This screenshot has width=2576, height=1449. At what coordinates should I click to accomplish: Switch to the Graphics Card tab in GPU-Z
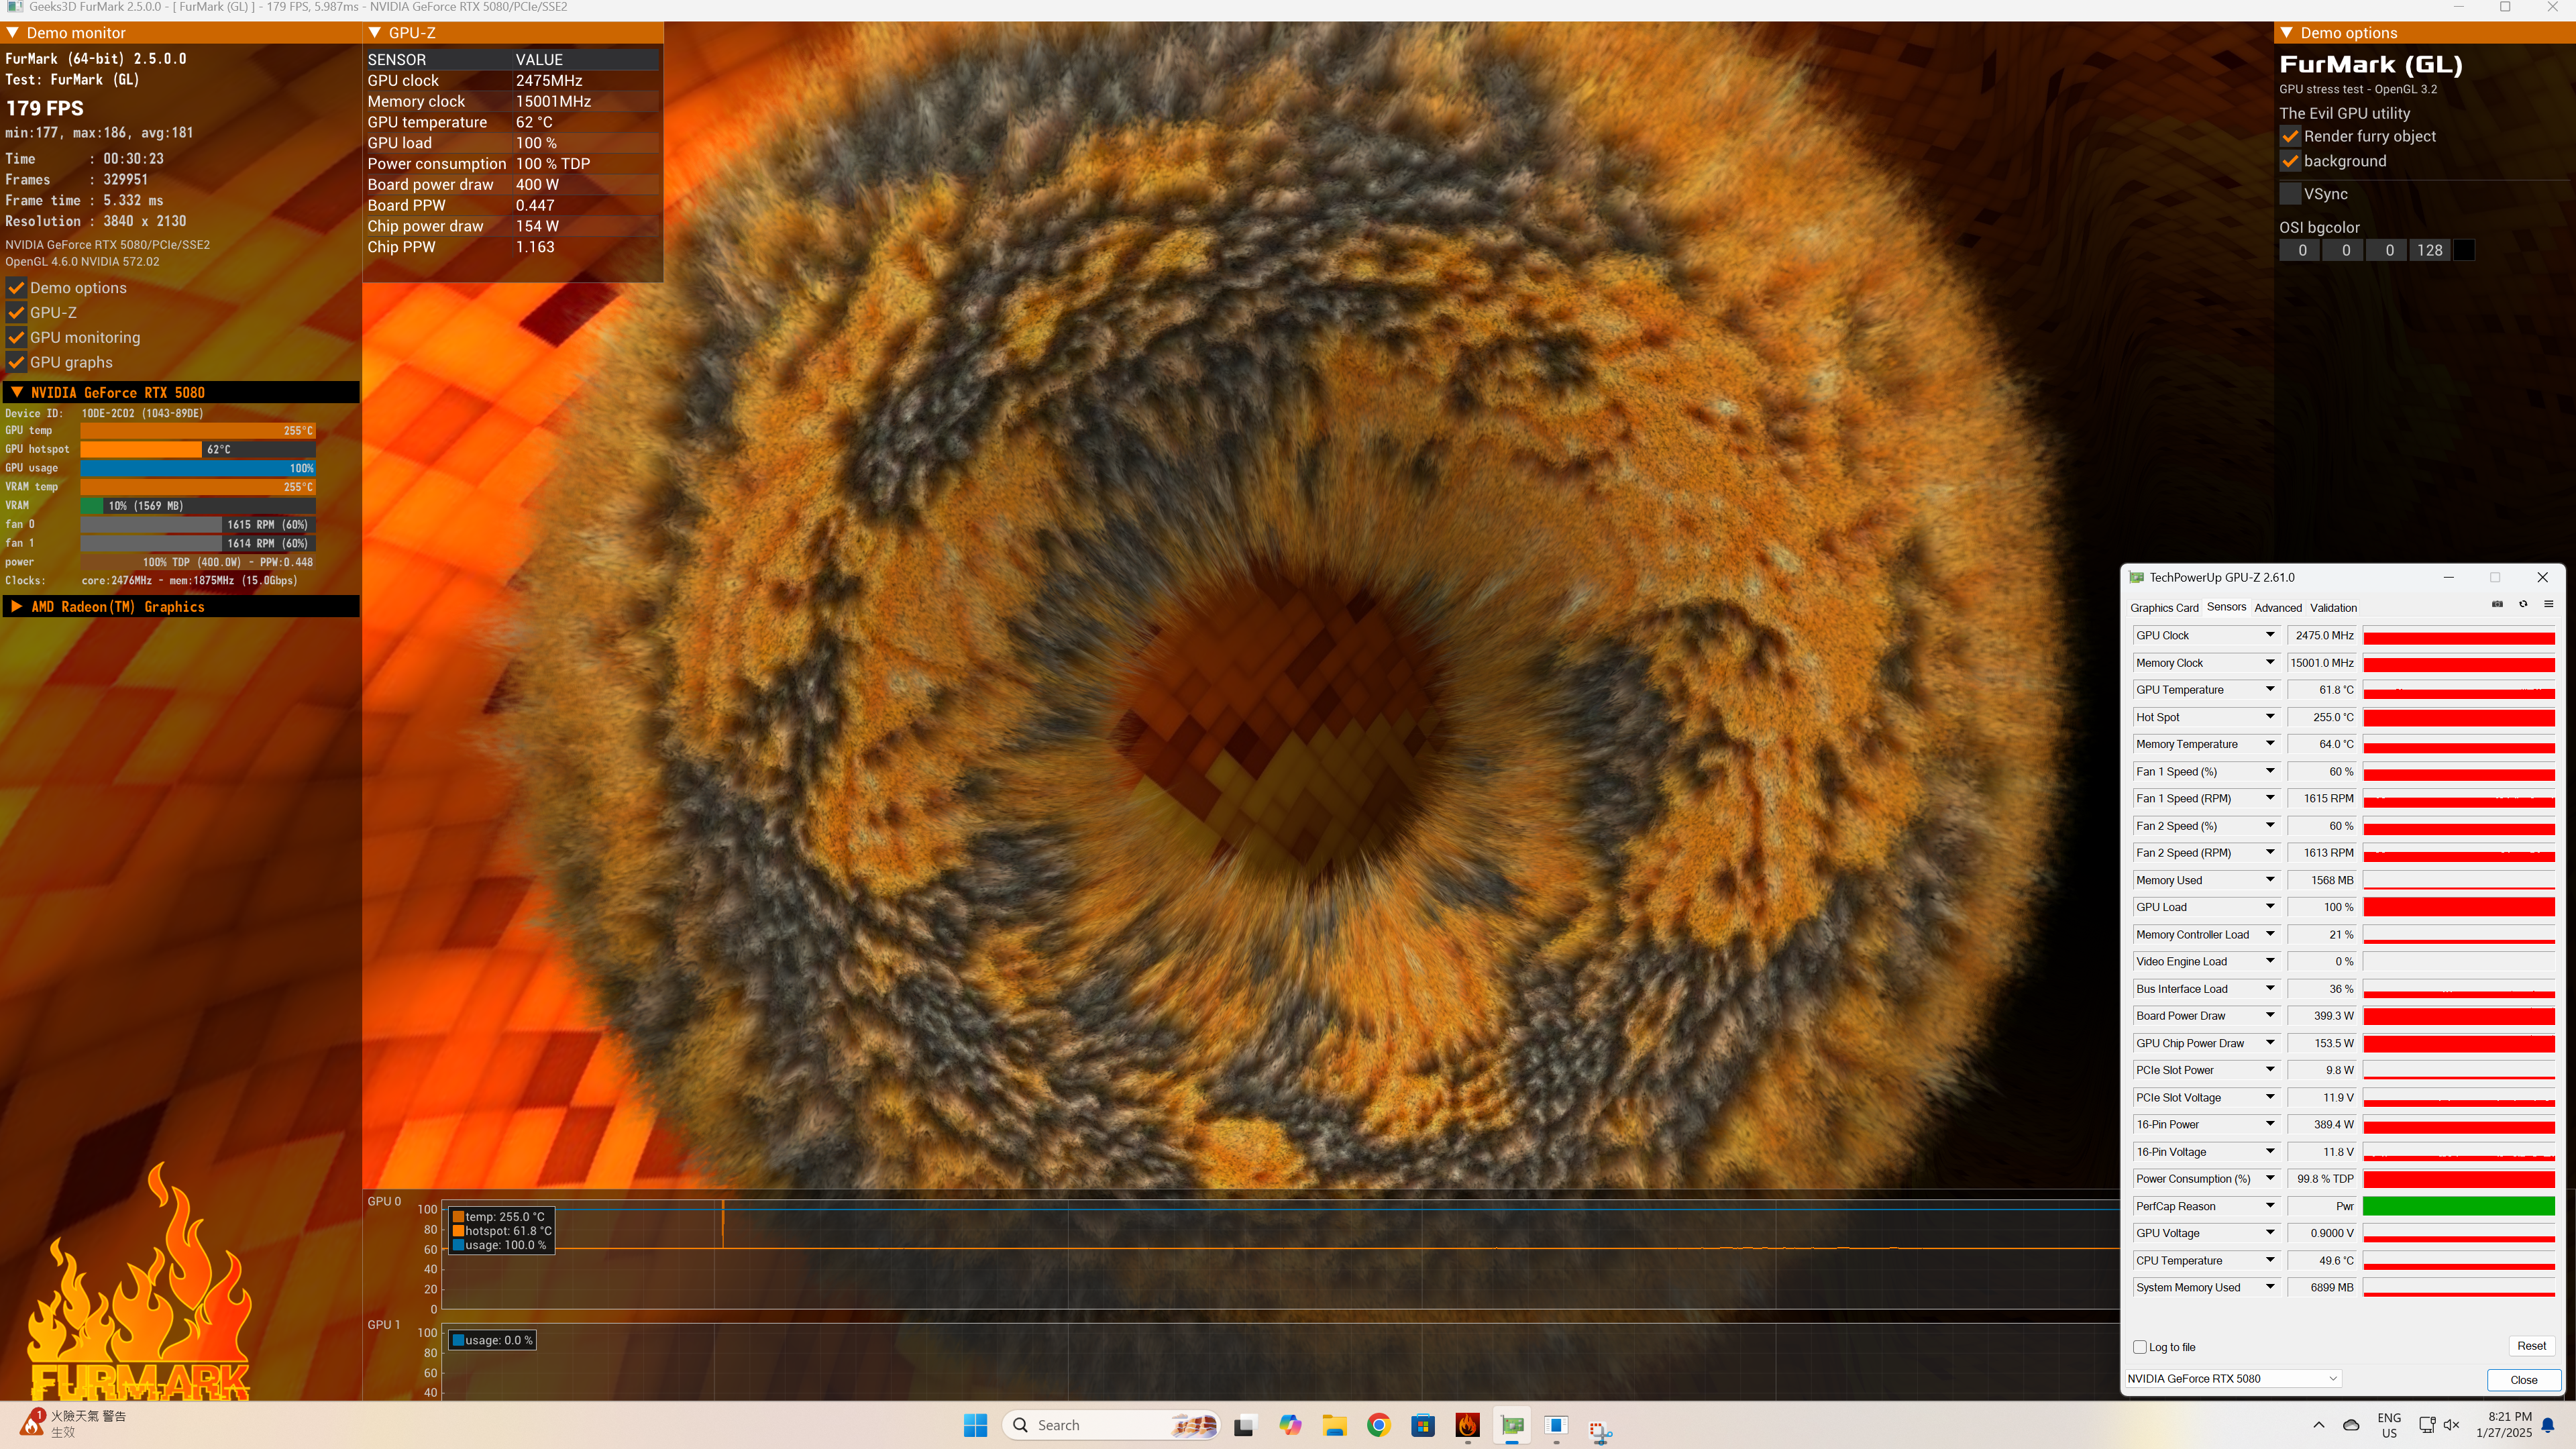pos(2164,608)
